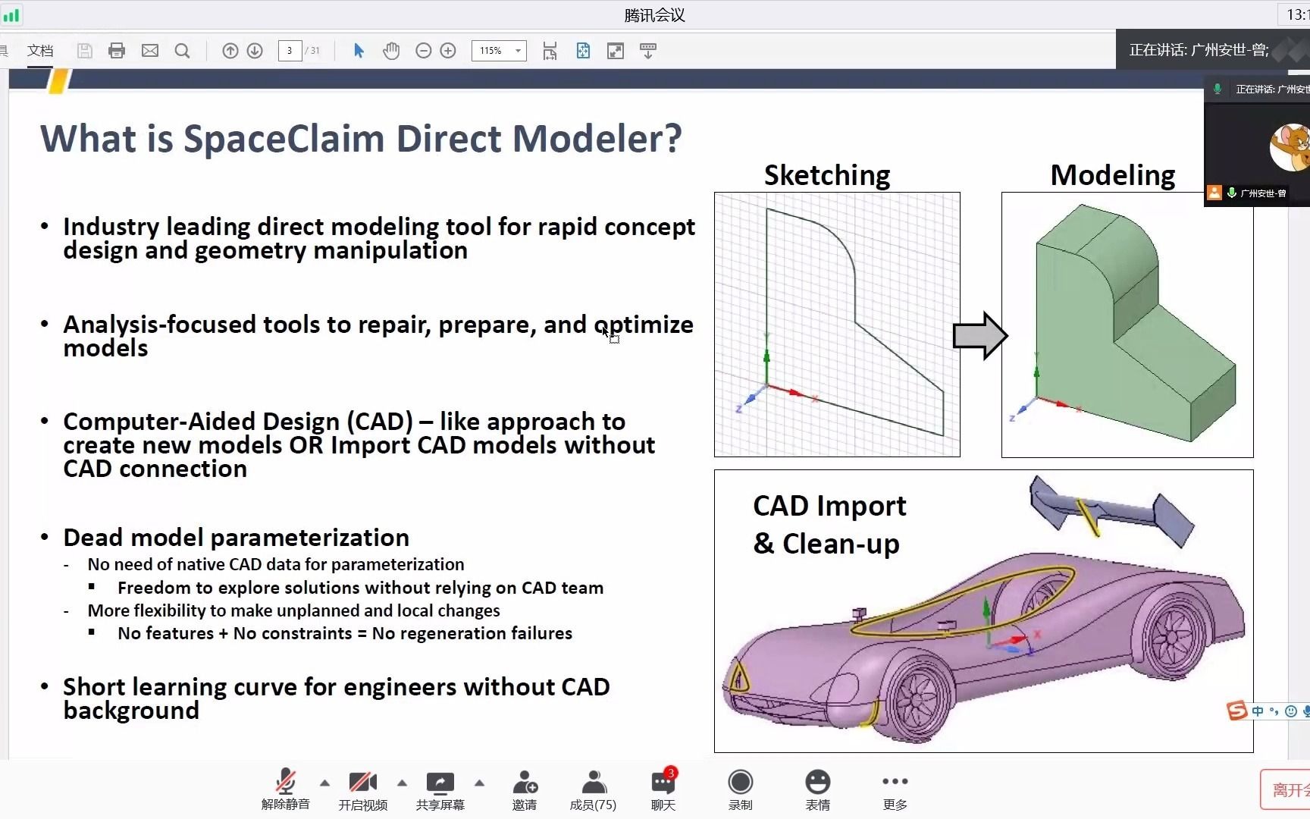This screenshot has width=1310, height=819.
Task: Click the fullscreen view icon in the toolbar
Action: point(616,51)
